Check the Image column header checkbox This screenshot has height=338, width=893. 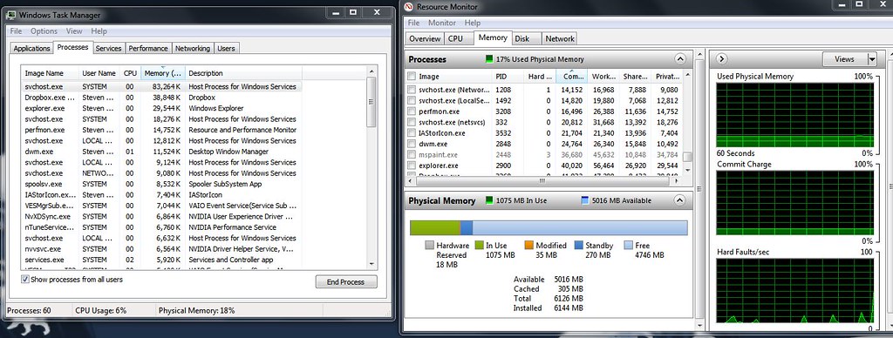tap(412, 77)
